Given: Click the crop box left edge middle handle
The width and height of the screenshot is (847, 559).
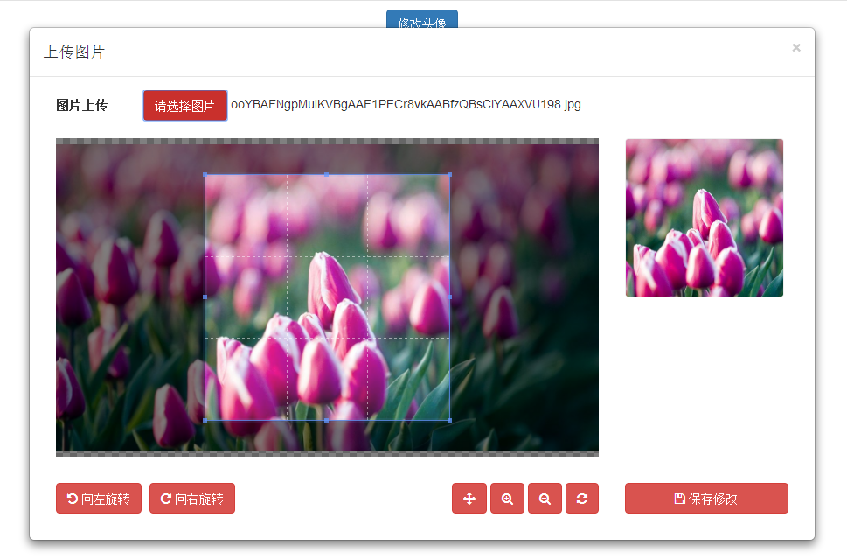Looking at the screenshot, I should [x=205, y=297].
